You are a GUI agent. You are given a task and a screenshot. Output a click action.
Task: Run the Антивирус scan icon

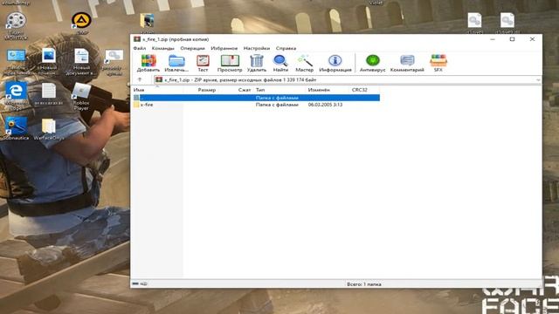click(x=373, y=61)
